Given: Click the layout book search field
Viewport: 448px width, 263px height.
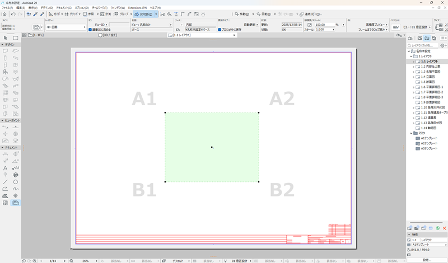Looking at the screenshot, I should click(423, 45).
